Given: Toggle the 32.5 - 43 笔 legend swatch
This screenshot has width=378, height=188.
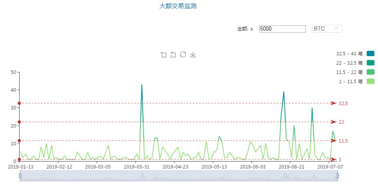Looking at the screenshot, I should (x=371, y=53).
